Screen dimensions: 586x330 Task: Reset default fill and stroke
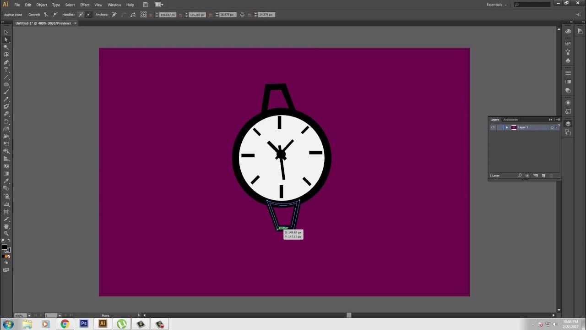click(x=3, y=241)
